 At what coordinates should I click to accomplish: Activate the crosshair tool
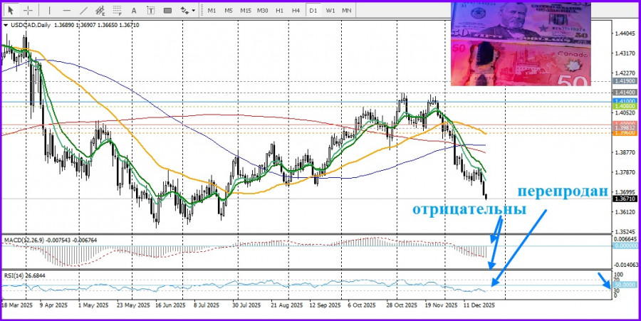(28, 11)
